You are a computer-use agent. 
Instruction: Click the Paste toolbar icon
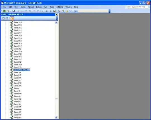pos(26,11)
